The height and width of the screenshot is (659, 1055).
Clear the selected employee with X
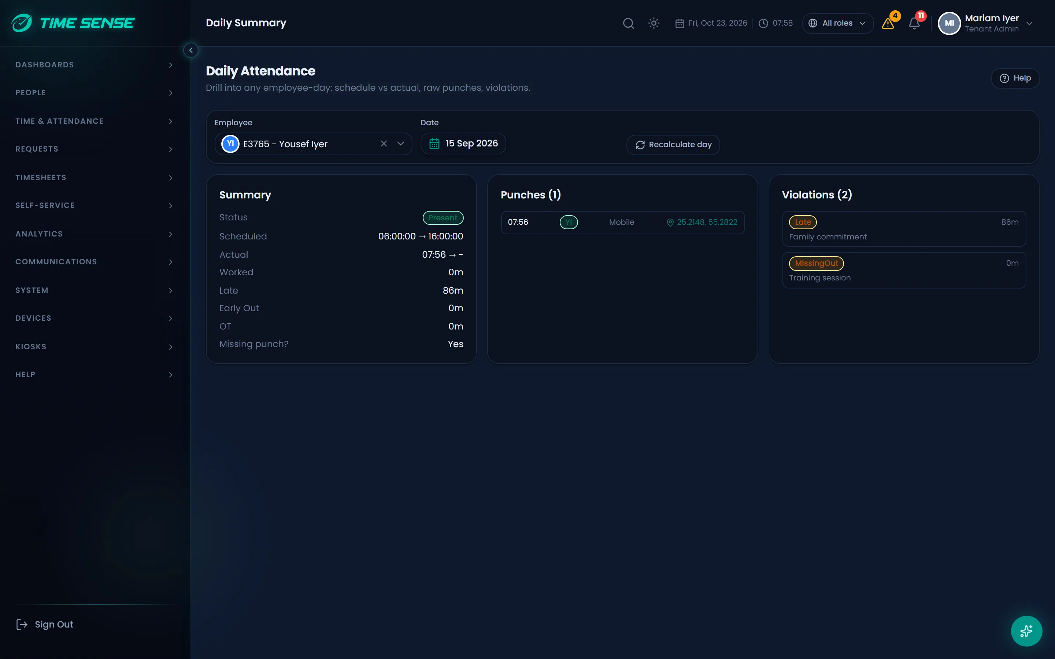[x=384, y=144]
